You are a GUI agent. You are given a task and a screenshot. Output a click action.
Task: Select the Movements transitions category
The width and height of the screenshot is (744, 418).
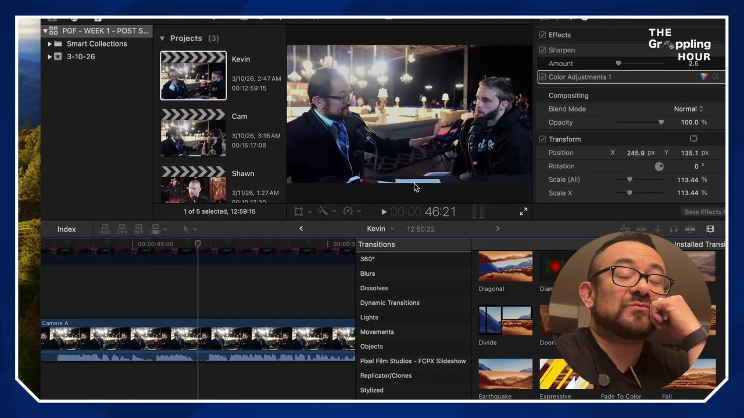click(x=377, y=332)
